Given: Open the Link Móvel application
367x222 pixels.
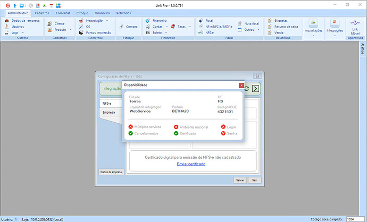Looking at the screenshot, I should tap(355, 25).
